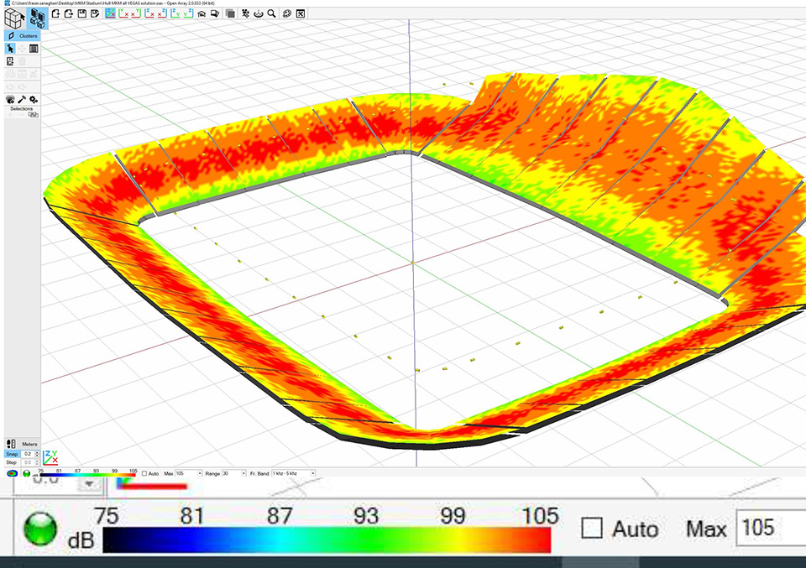The image size is (806, 568).
Task: Click the color palette icon in top toolbar
Action: (286, 13)
